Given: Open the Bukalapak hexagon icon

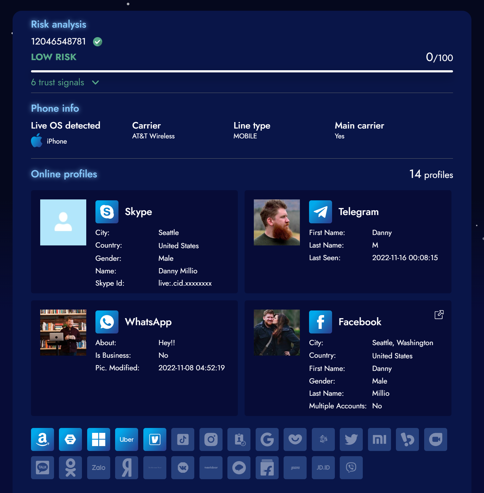Looking at the screenshot, I should (70, 439).
